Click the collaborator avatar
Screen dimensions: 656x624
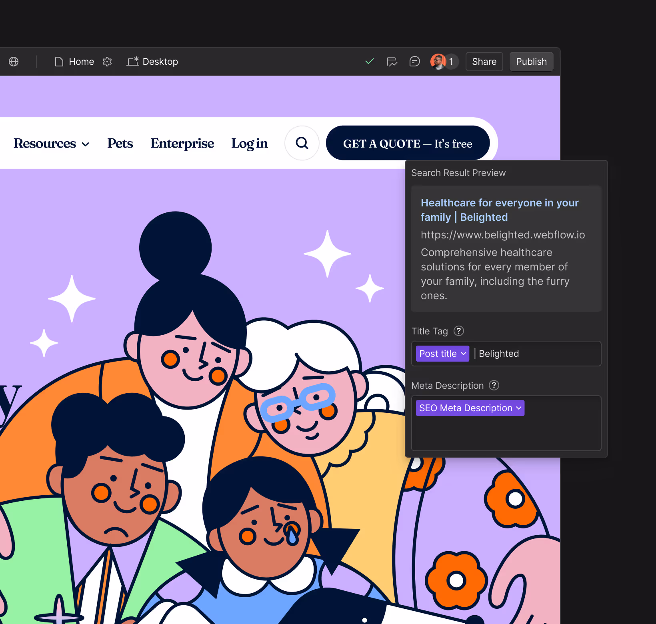click(438, 62)
